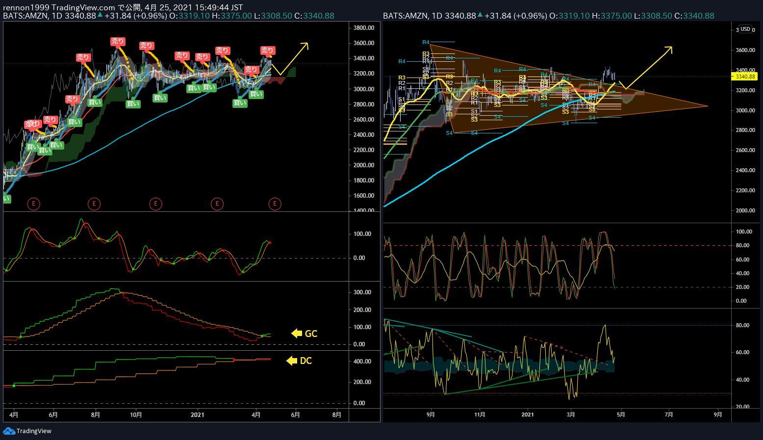The width and height of the screenshot is (763, 440).
Task: Click the 5月 label on right chart time axis
Action: coord(621,414)
